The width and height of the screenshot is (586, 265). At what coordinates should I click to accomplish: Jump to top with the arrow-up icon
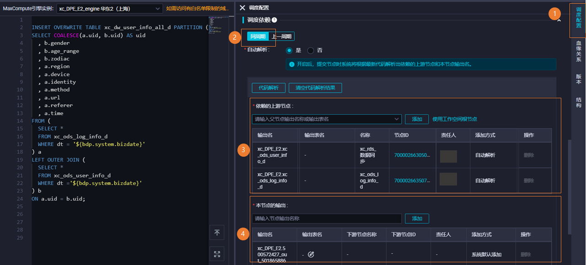[x=217, y=233]
